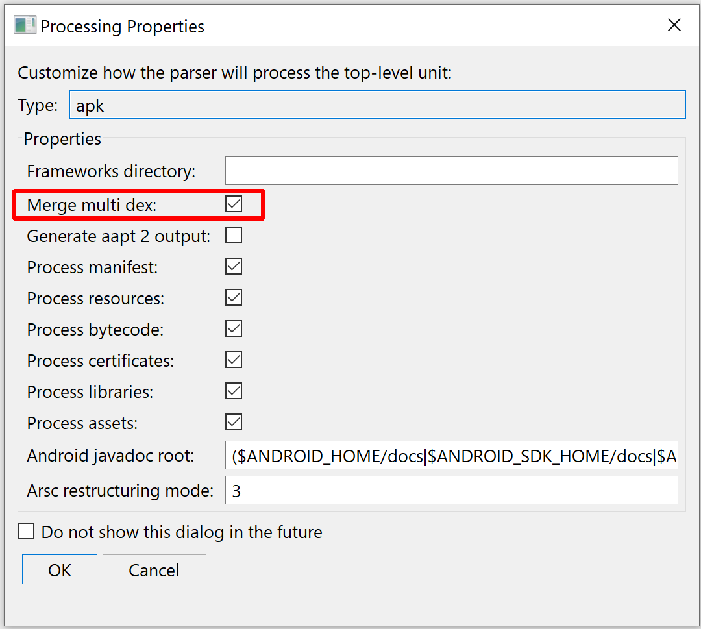
Task: Uncheck the Merge multi dex checkbox
Action: [234, 204]
